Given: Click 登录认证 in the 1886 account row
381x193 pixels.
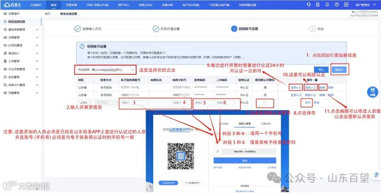Looking at the screenshot, I should pyautogui.click(x=296, y=95).
